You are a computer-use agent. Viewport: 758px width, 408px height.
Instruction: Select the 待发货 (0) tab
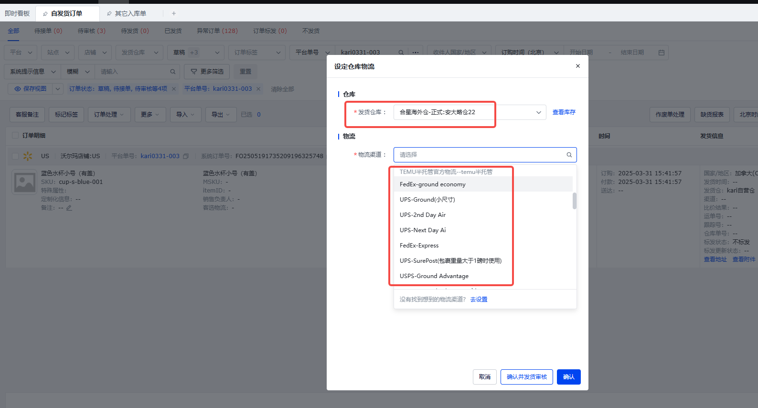pos(135,31)
